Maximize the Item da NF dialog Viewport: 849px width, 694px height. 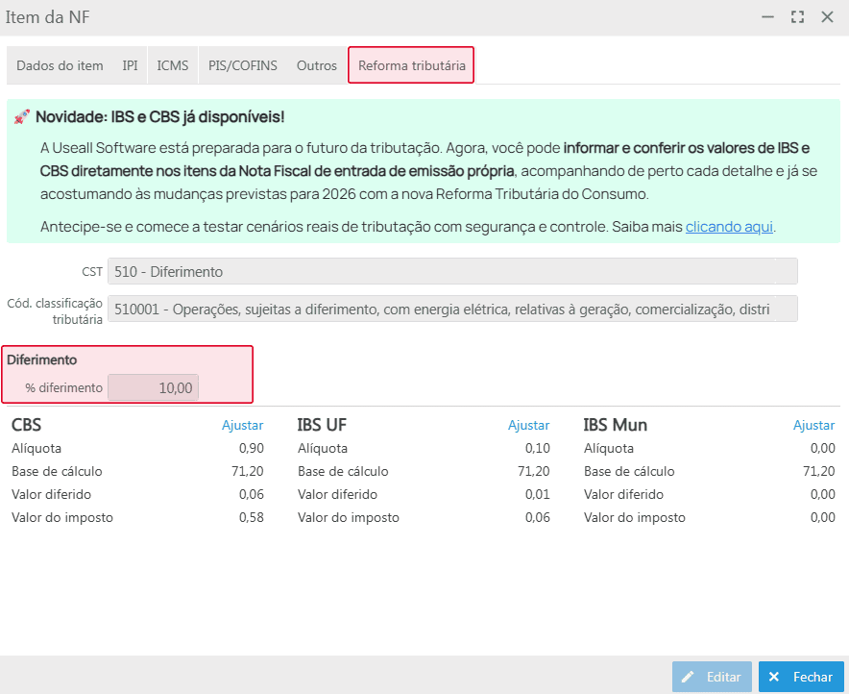pos(797,17)
